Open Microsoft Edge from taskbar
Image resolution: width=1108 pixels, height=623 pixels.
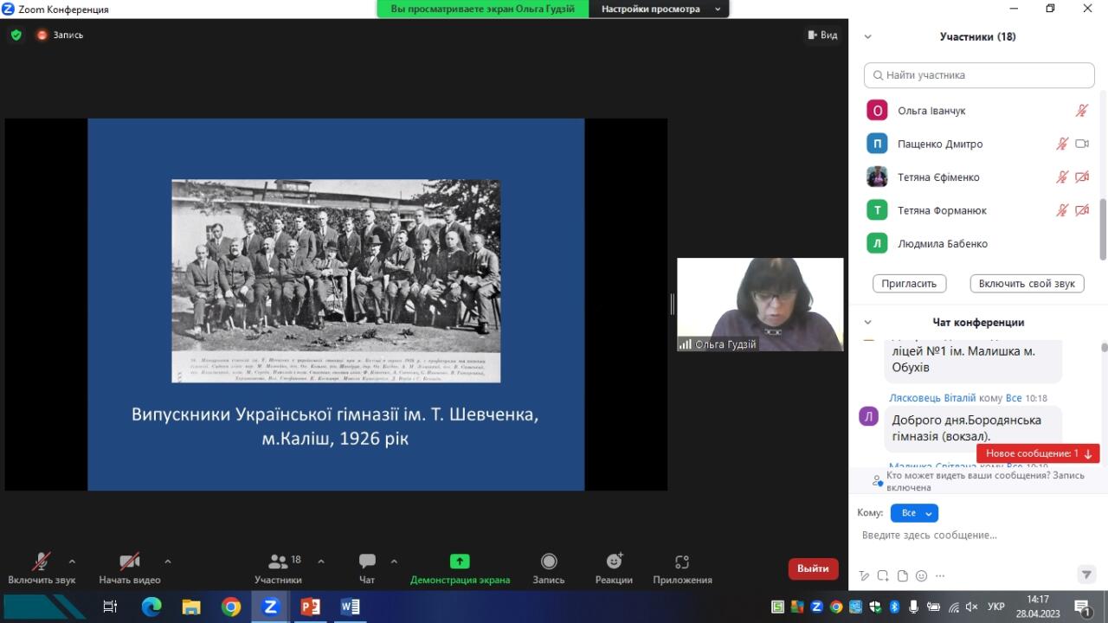(x=151, y=607)
